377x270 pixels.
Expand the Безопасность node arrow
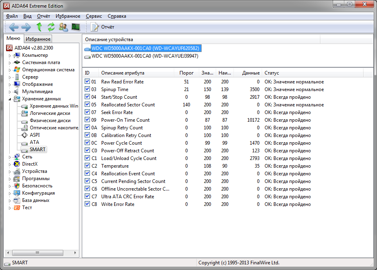(x=10, y=186)
